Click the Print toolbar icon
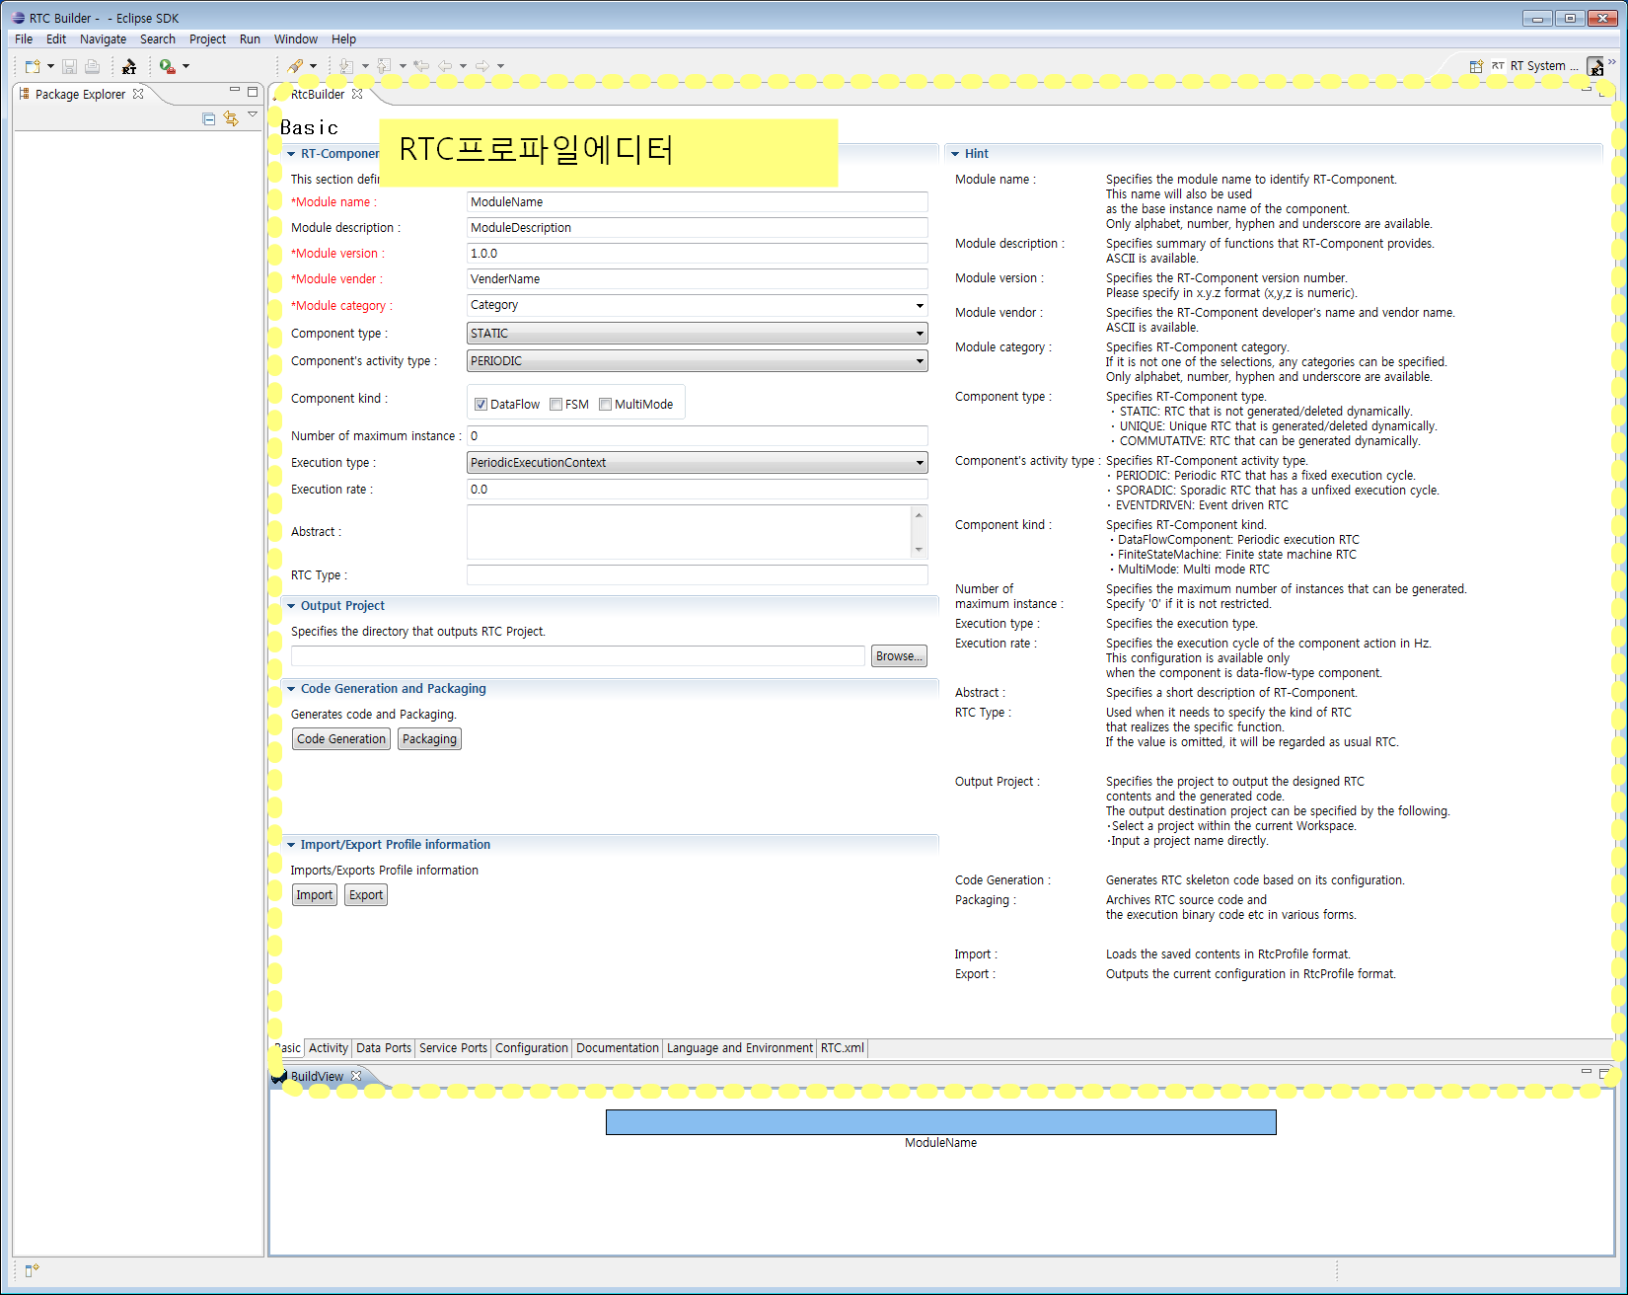 click(92, 66)
